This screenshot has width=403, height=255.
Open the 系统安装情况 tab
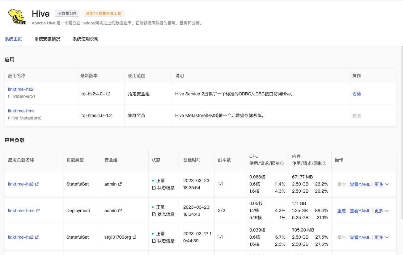click(47, 39)
